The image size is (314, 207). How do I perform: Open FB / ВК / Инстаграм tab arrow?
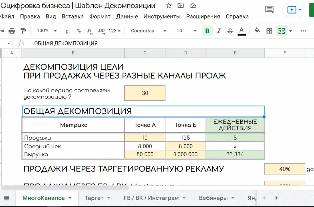click(x=184, y=198)
